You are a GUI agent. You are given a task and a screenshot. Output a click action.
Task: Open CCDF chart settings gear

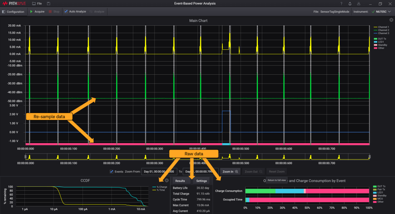coord(167,180)
